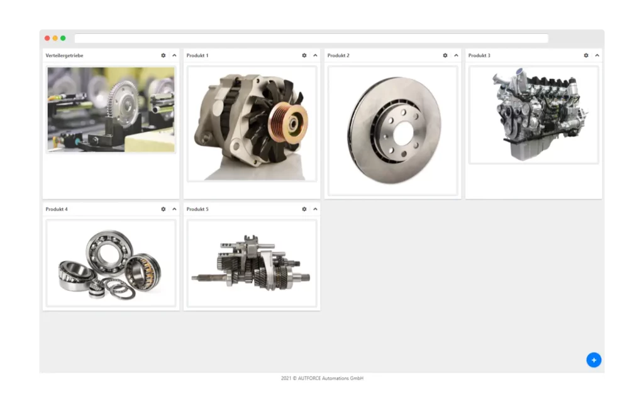
Task: Click the green maximize traffic light
Action: (x=64, y=38)
